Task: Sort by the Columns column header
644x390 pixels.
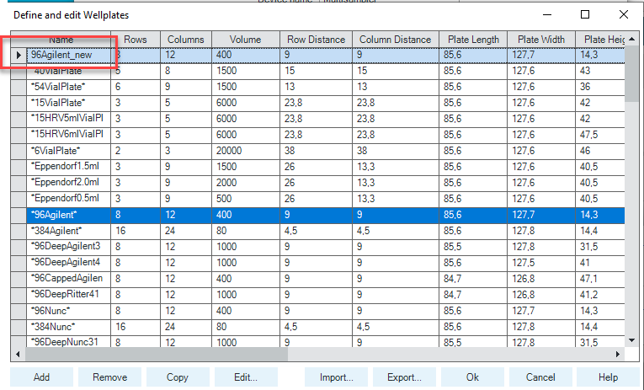Action: click(x=186, y=40)
